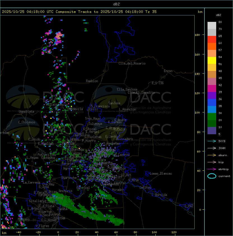Click the 'Composite Tracks to' header text
Screen dimensions: 233x236
pos(77,12)
